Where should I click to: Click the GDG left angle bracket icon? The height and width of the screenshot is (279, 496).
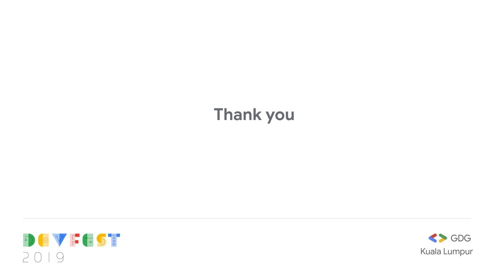coord(433,238)
